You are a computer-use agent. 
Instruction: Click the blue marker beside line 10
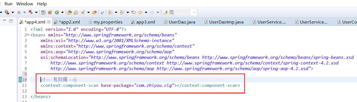click(20, 80)
